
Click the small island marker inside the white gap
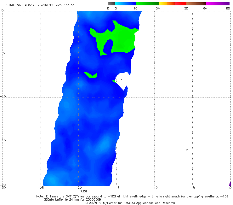click(122, 79)
